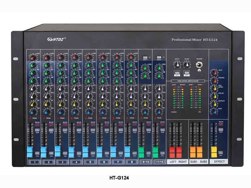Click channel 8's blue PAN knob

coord(131,112)
